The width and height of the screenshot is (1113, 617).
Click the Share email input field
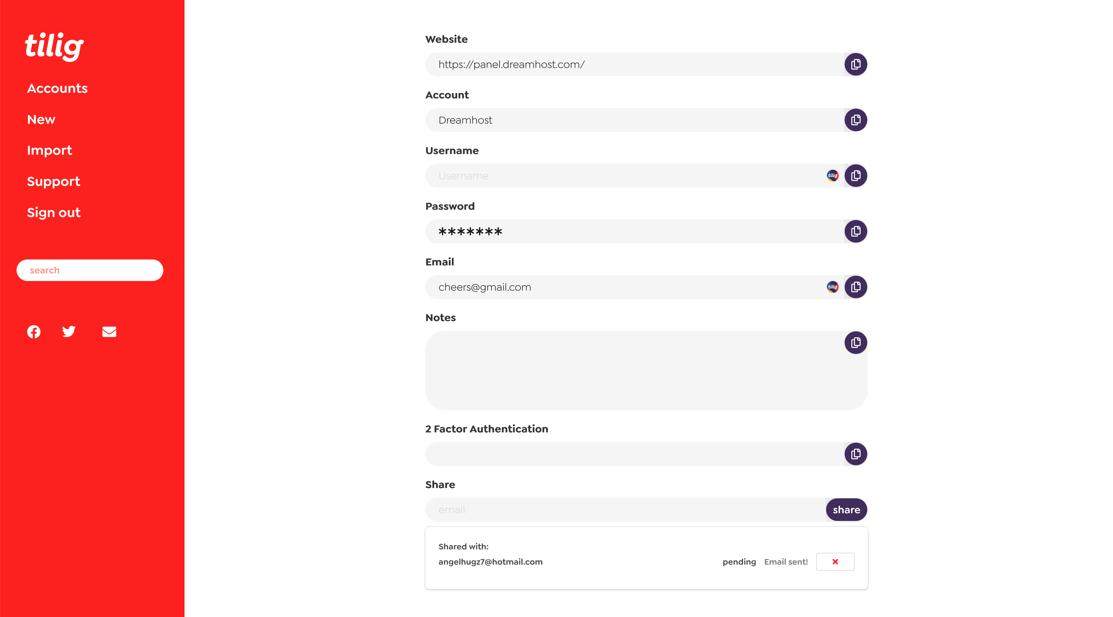(x=625, y=510)
